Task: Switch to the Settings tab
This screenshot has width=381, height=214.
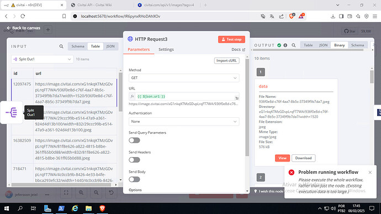Action: 166,49
